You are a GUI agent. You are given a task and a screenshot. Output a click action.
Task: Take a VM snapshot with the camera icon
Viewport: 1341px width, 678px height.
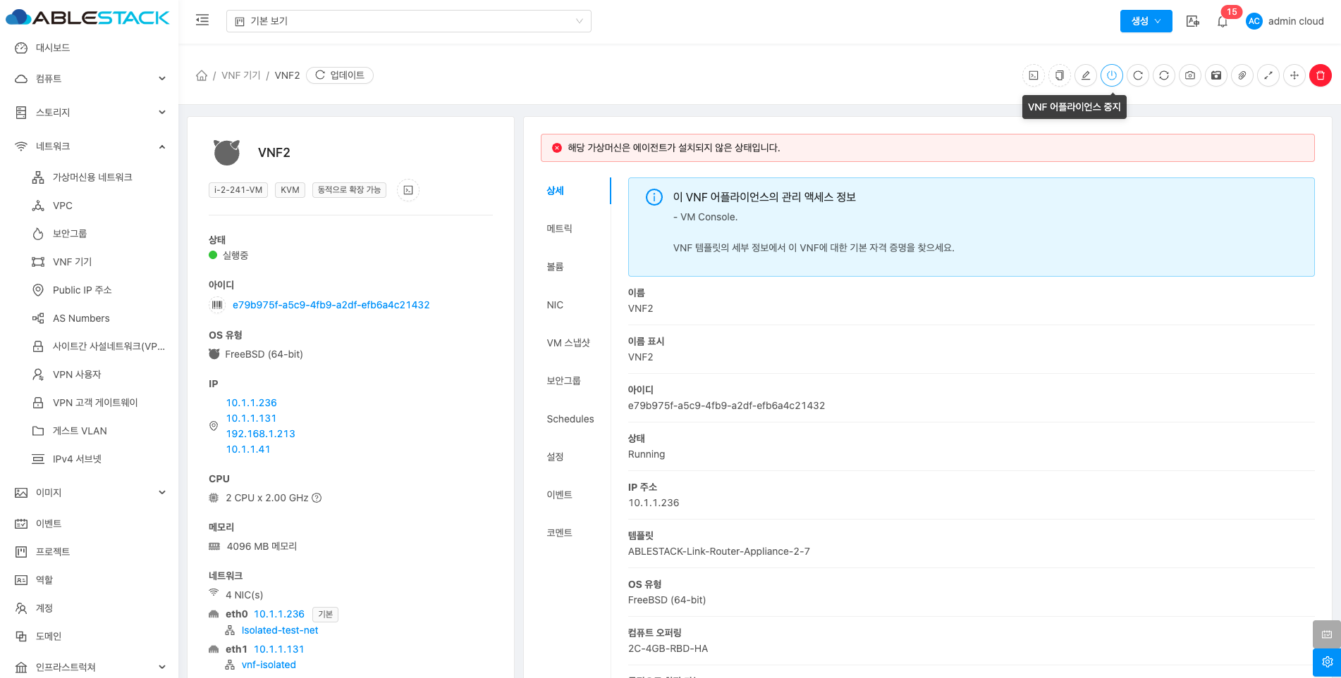point(1190,75)
